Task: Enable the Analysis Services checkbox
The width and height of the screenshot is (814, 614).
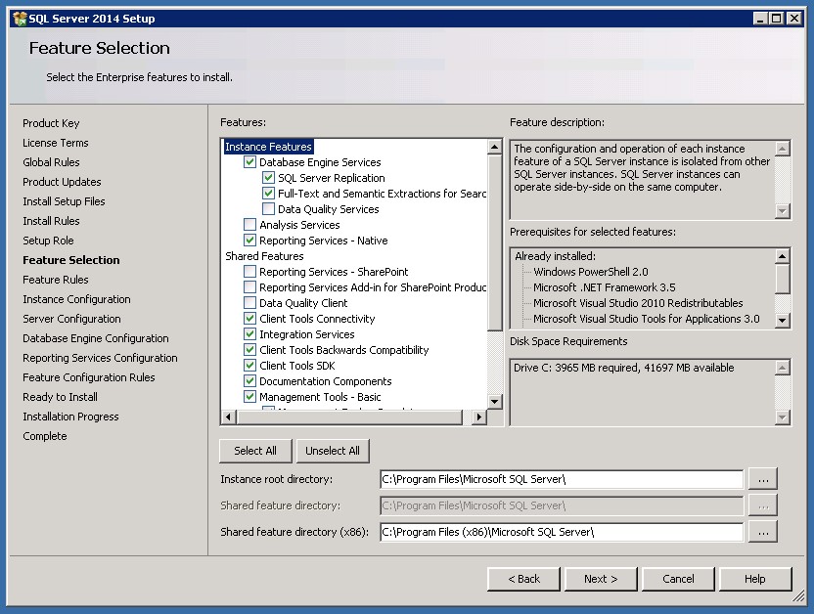Action: 250,225
